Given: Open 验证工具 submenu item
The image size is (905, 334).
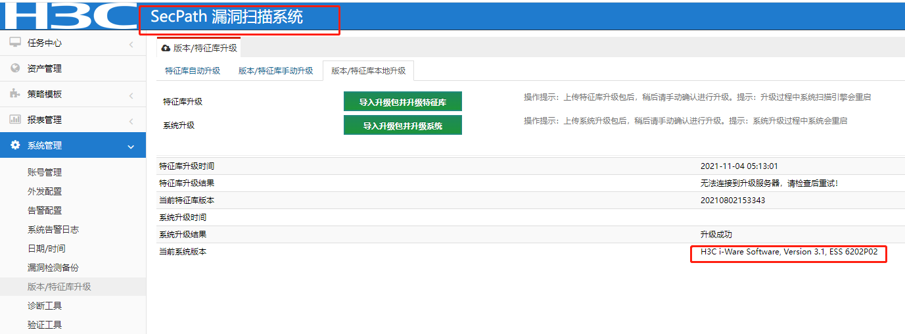Looking at the screenshot, I should point(45,325).
